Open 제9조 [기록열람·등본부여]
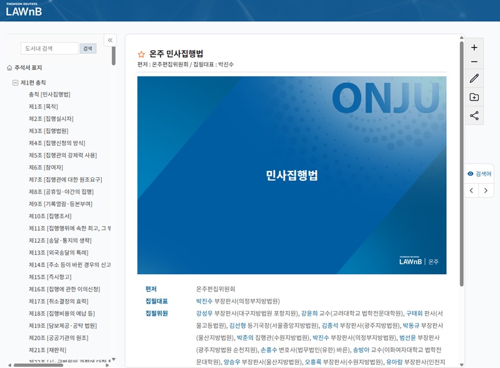This screenshot has height=368, width=500. (61, 204)
